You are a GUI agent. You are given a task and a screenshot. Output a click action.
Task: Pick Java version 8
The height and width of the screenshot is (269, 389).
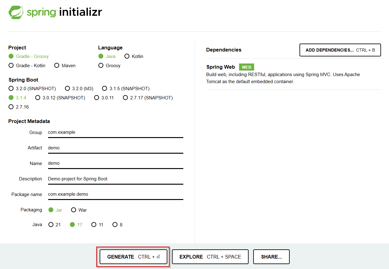(117, 225)
